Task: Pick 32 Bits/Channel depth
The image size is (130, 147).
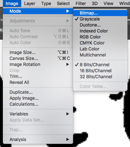Action: (x=100, y=77)
